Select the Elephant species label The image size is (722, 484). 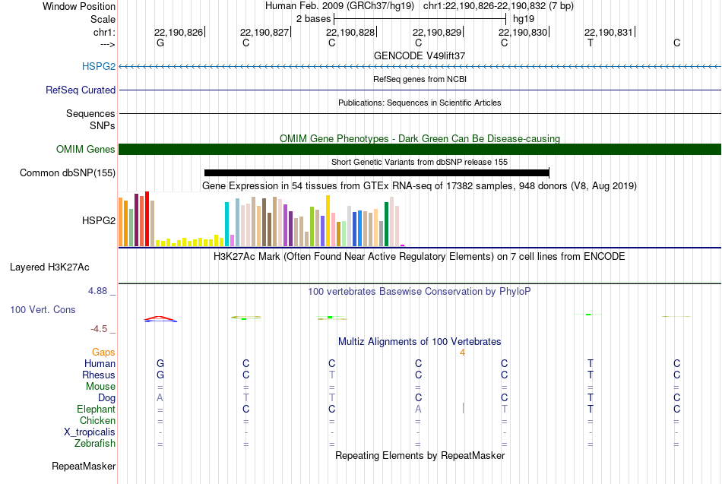pyautogui.click(x=97, y=410)
